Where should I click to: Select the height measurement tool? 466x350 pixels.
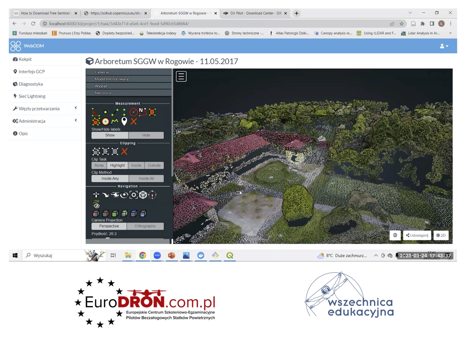pyautogui.click(x=124, y=112)
